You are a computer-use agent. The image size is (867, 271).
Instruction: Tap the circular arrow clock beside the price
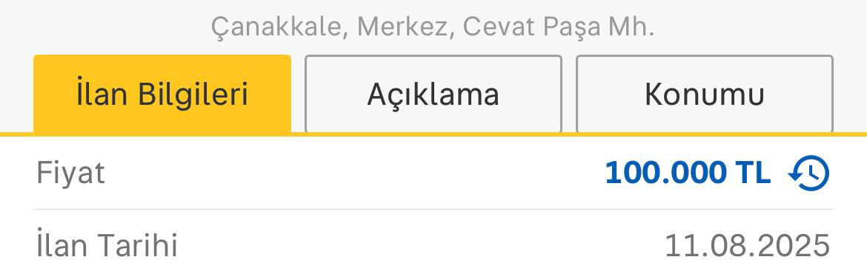[x=809, y=174]
